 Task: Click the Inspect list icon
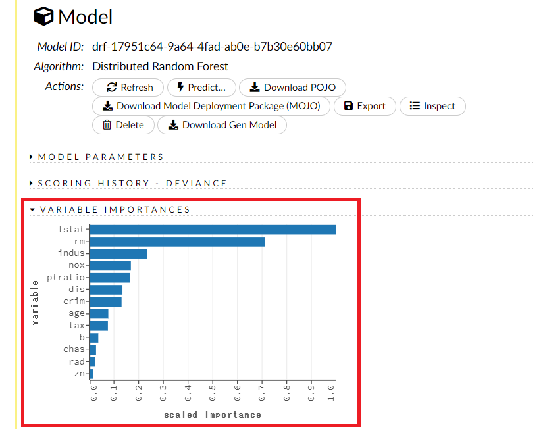coord(415,106)
